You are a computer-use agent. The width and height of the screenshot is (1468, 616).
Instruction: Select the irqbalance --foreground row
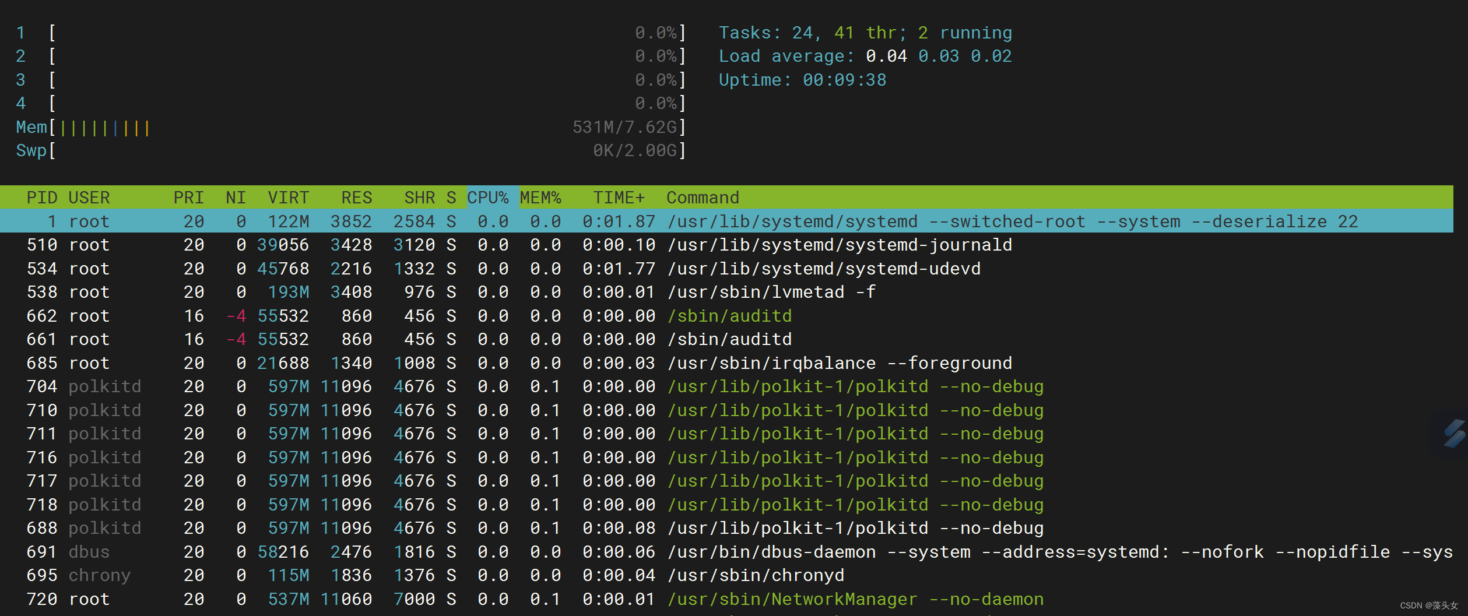coord(726,362)
